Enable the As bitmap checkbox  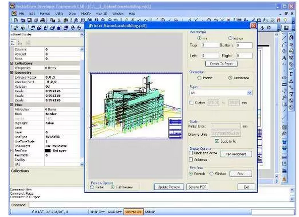pos(191,159)
